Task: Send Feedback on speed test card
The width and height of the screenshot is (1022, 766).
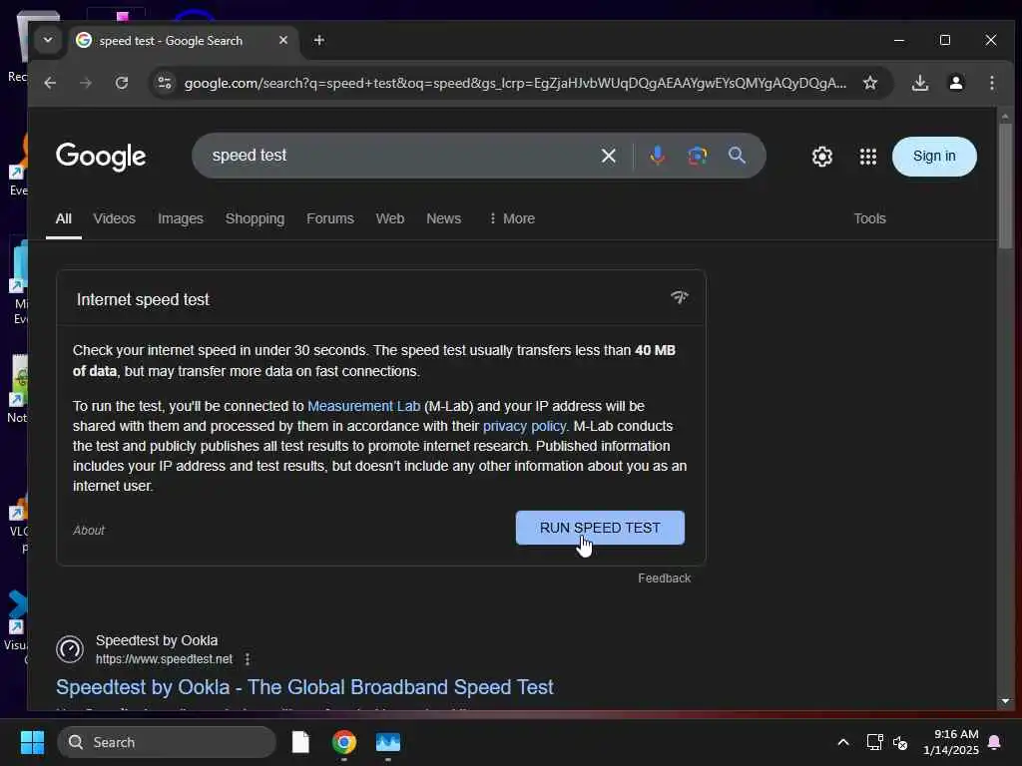Action: 664,578
